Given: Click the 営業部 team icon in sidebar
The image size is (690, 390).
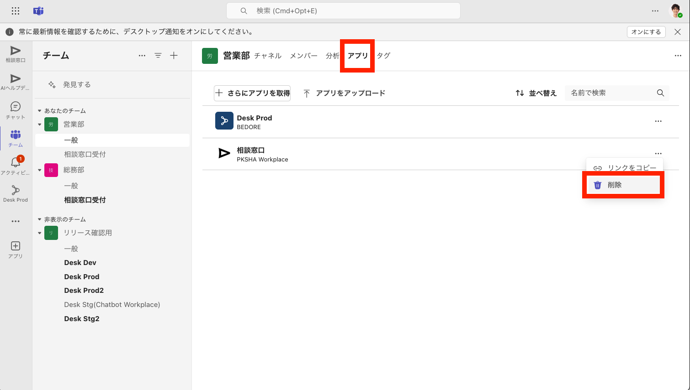Looking at the screenshot, I should 51,125.
